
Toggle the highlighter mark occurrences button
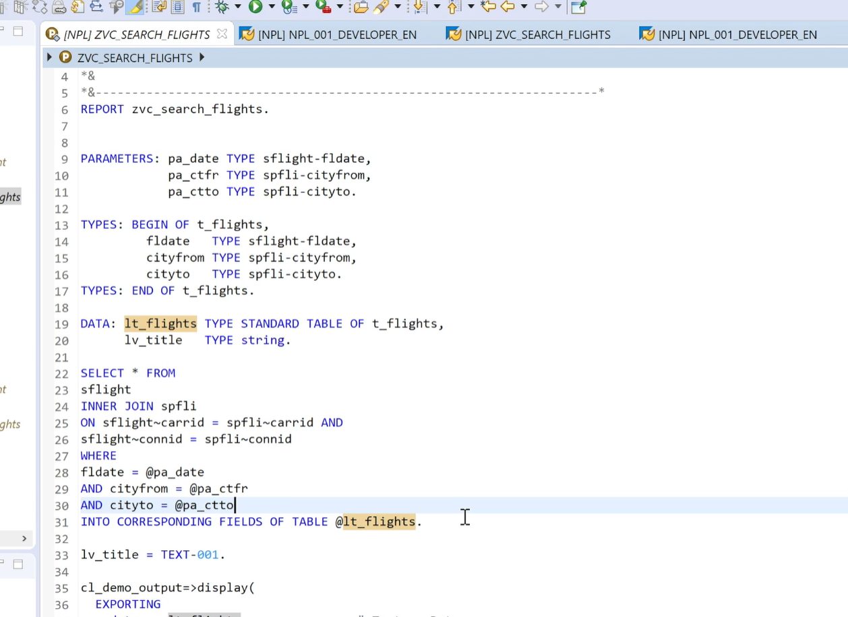click(135, 7)
